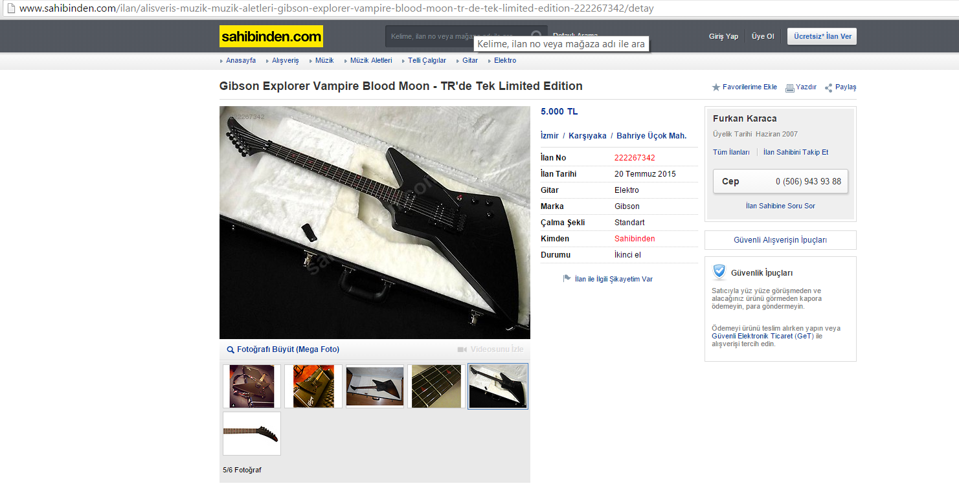Screen dimensions: 959x497
Task: Click the Ücretsiz İlan Ver button
Action: click(x=822, y=36)
